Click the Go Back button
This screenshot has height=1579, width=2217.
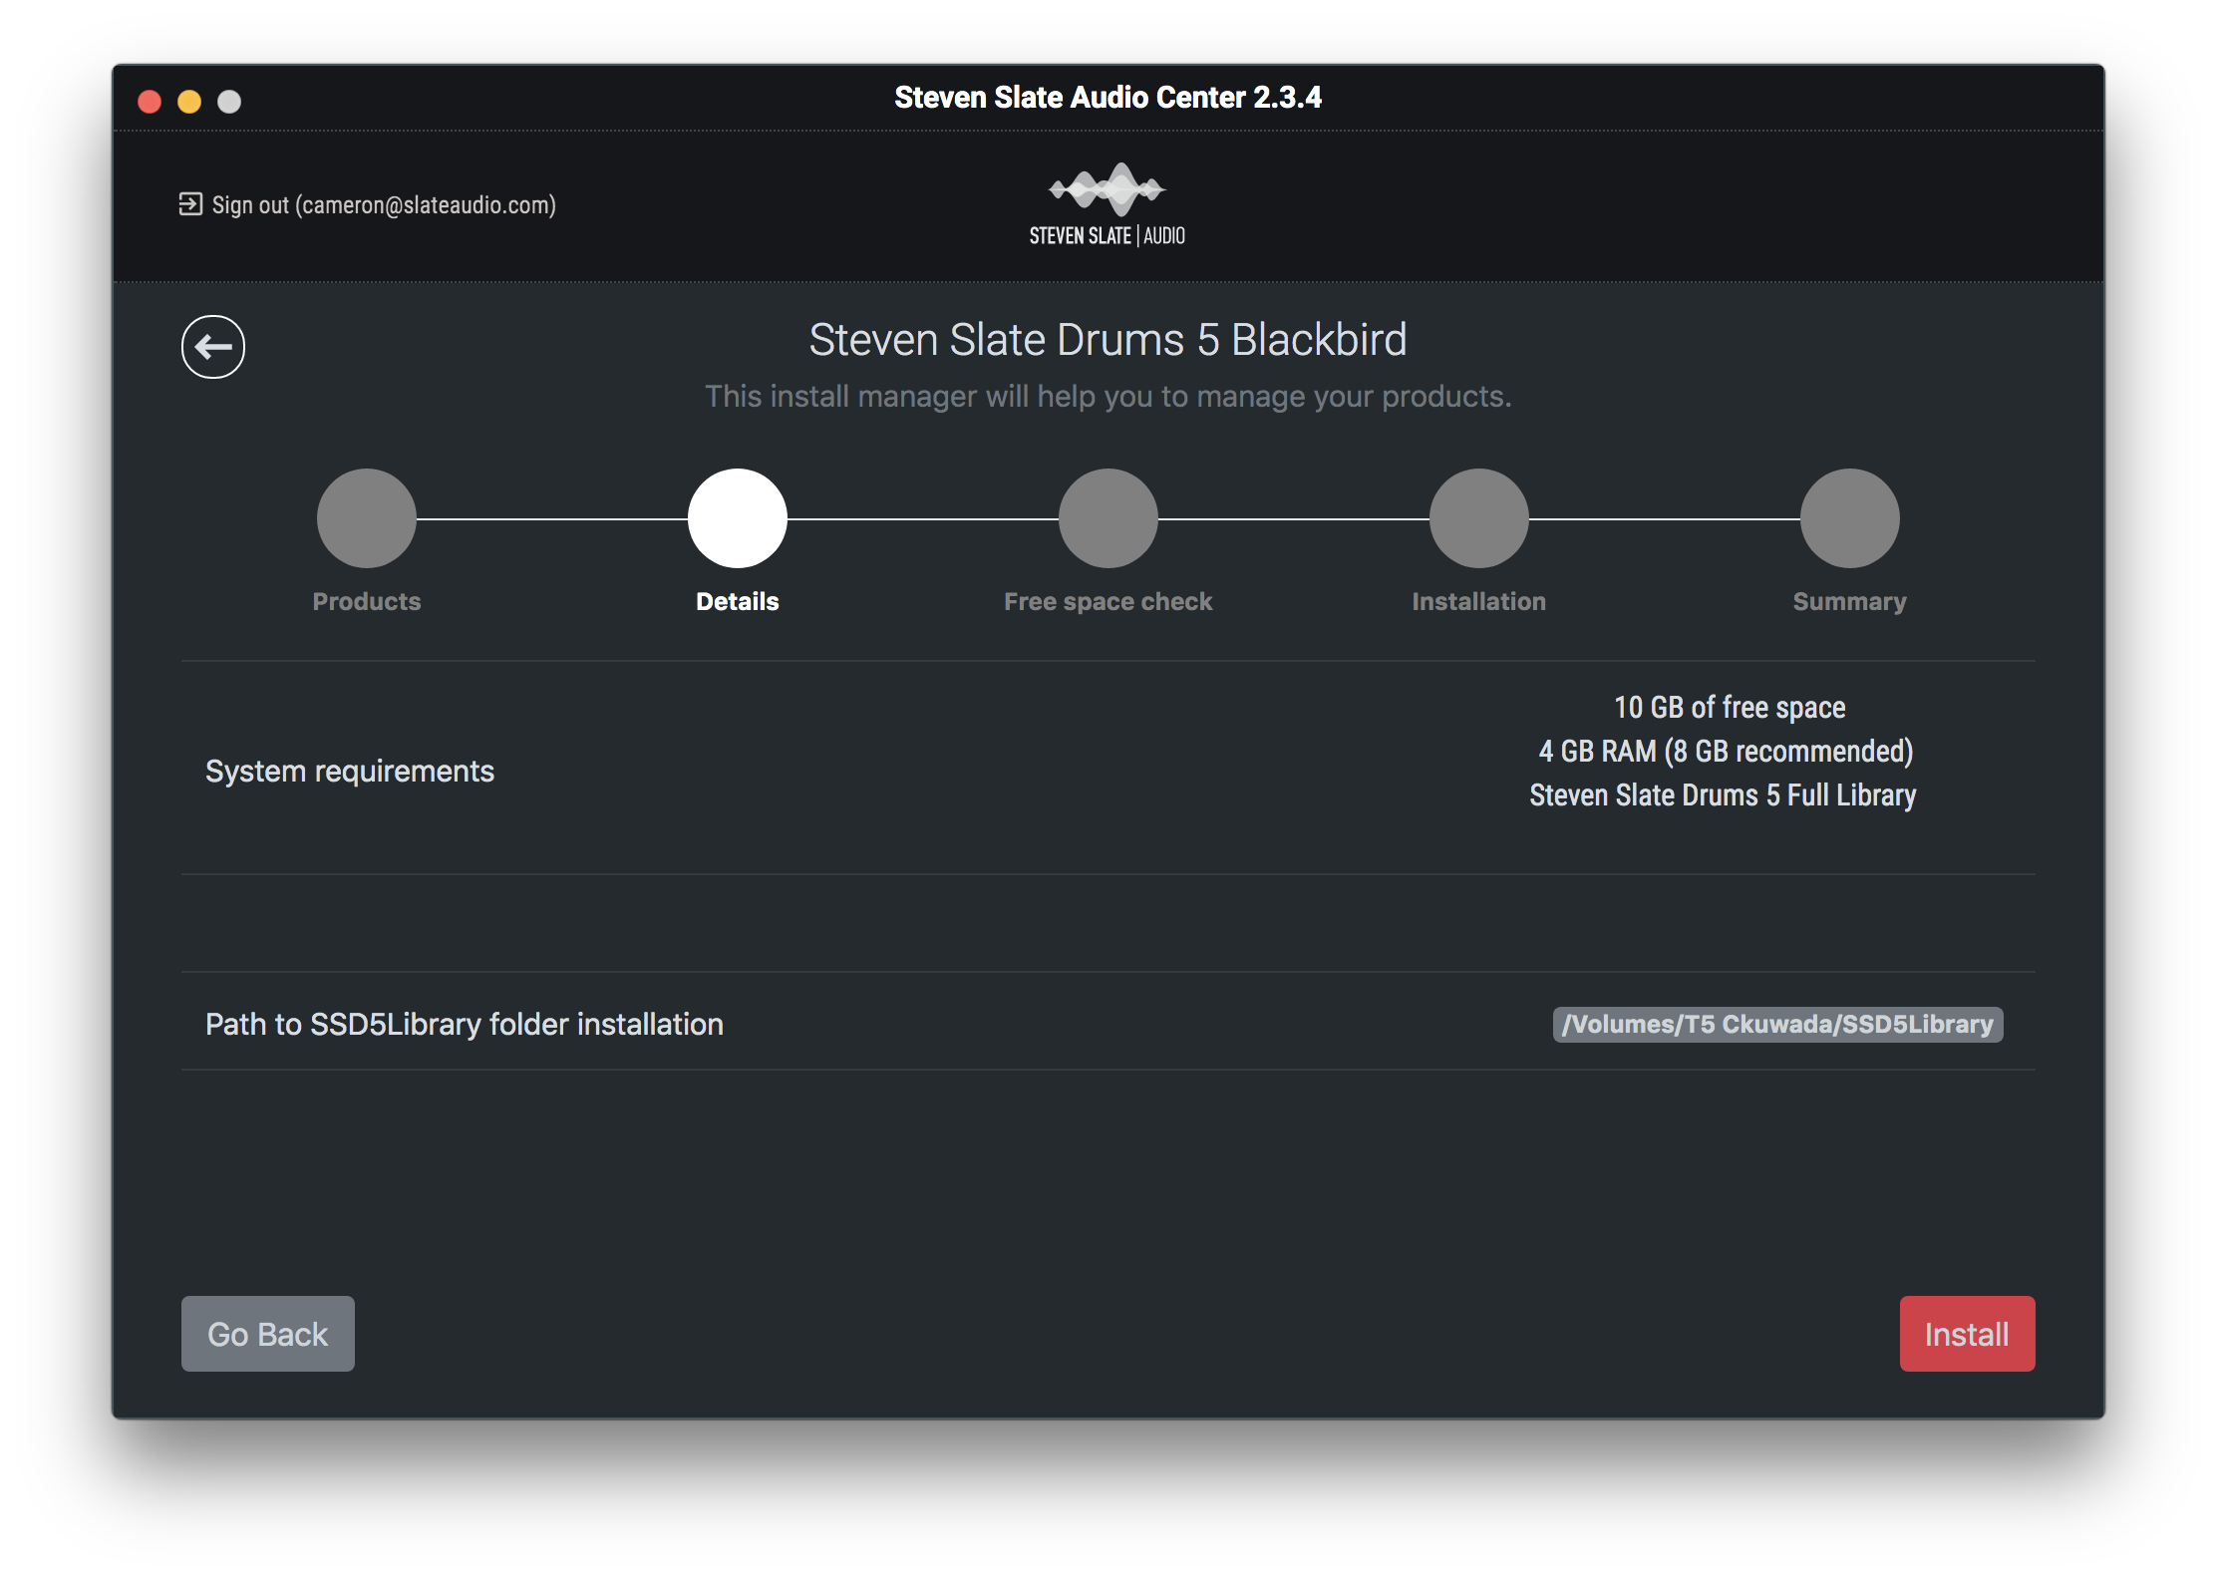coord(268,1334)
